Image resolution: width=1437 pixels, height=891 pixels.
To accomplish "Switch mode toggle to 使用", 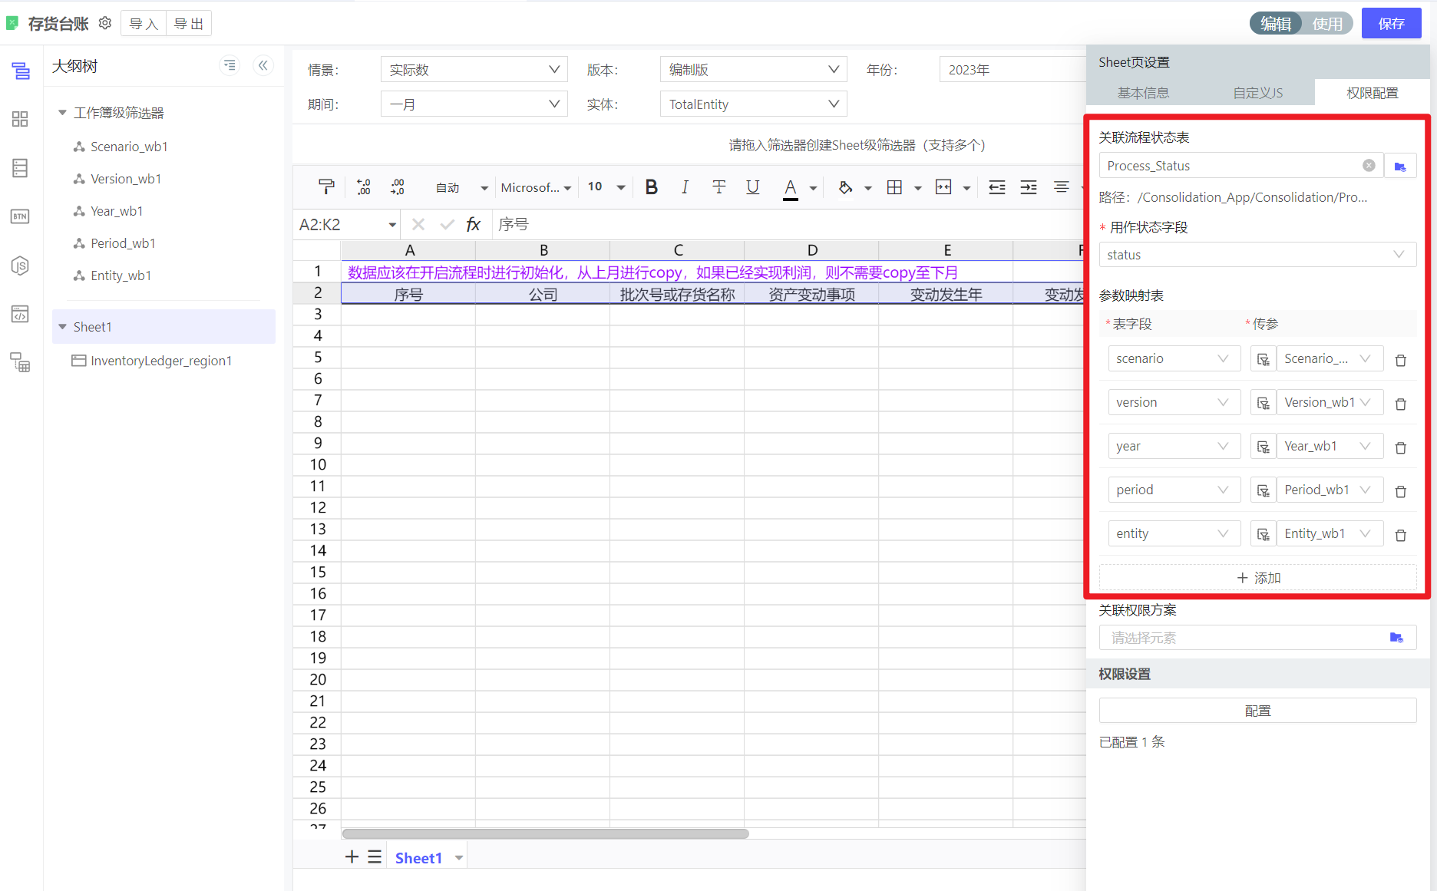I will [1327, 24].
